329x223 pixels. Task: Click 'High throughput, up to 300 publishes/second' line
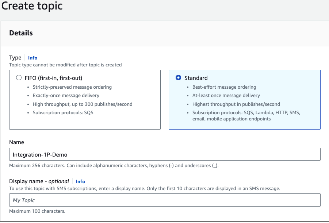tap(83, 104)
